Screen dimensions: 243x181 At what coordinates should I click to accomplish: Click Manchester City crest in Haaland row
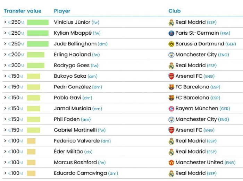click(171, 55)
